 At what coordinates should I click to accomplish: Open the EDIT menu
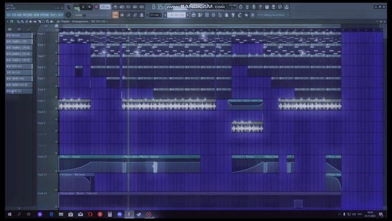tap(13, 15)
